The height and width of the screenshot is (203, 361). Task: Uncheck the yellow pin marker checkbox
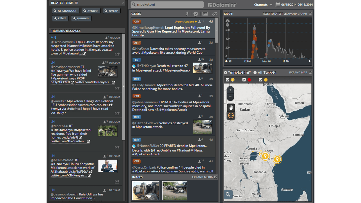(227, 80)
